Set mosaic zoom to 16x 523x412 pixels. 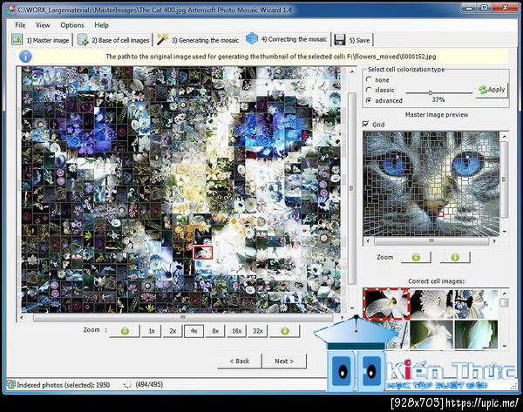237,331
